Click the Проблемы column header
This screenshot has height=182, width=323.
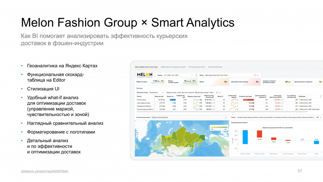302,96
